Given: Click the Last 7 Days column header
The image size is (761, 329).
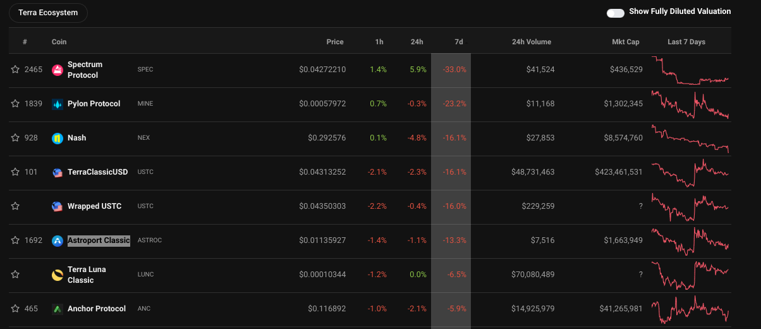Looking at the screenshot, I should (686, 42).
